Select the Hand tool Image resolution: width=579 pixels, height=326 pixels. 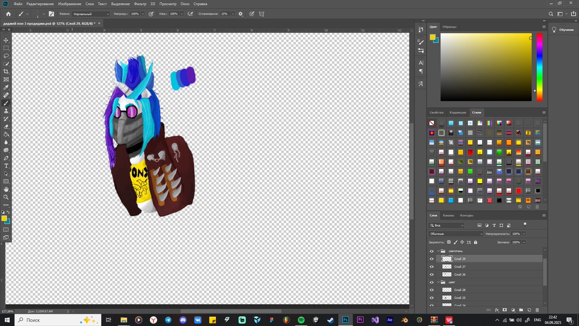6,189
